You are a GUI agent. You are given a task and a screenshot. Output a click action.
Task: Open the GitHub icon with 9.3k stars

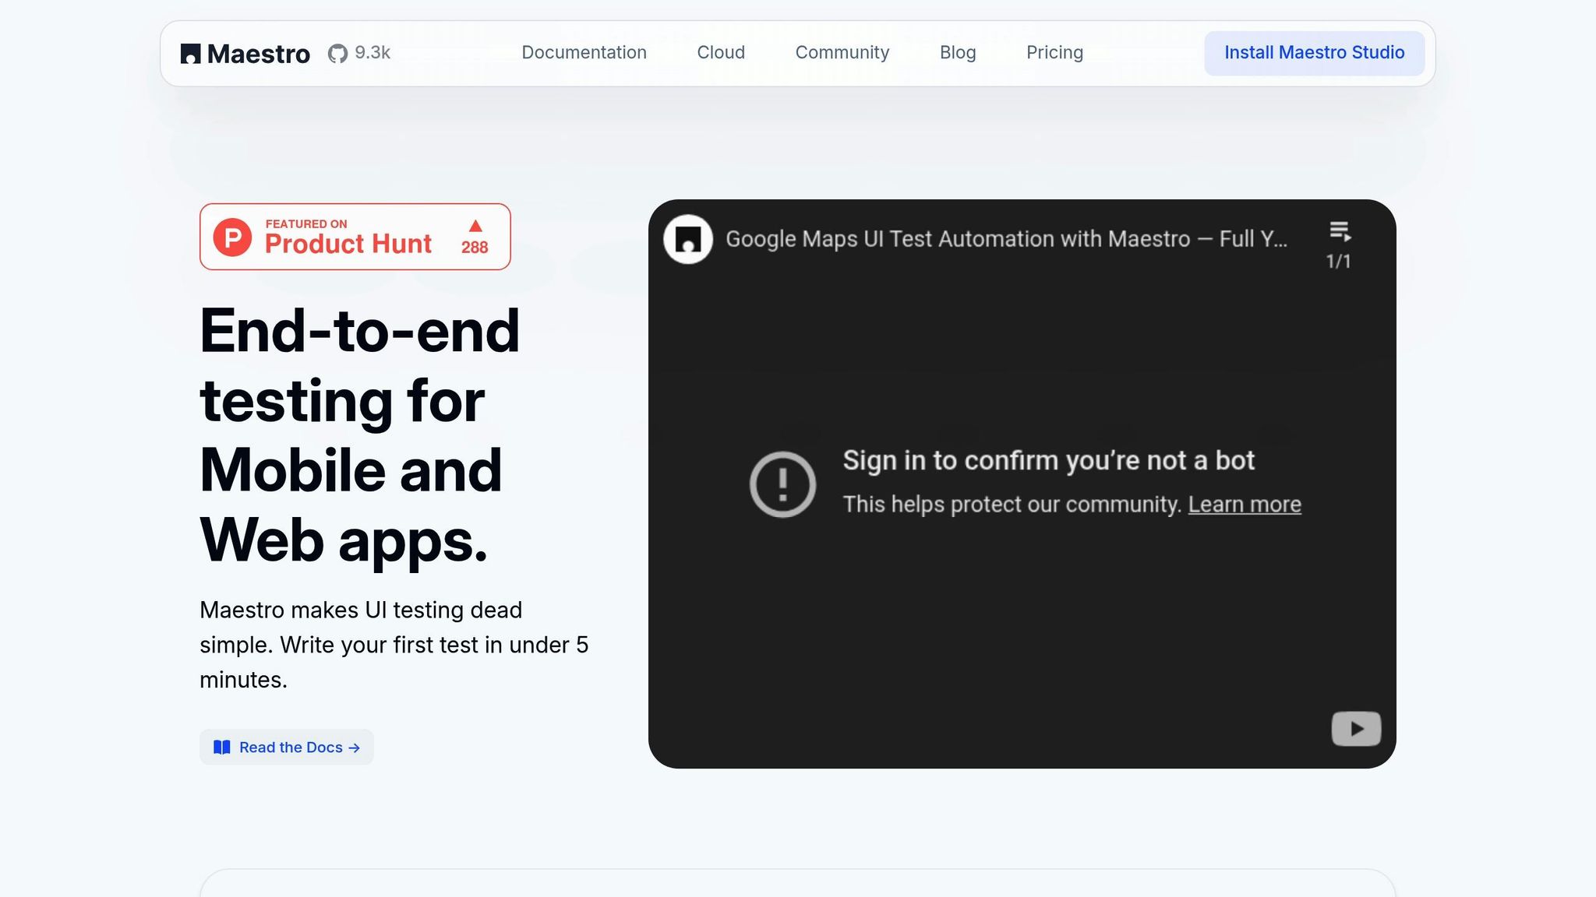point(337,53)
